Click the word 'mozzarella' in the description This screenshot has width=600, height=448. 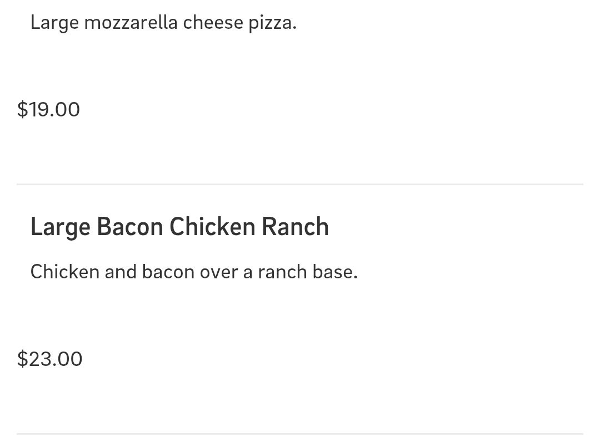pos(131,23)
